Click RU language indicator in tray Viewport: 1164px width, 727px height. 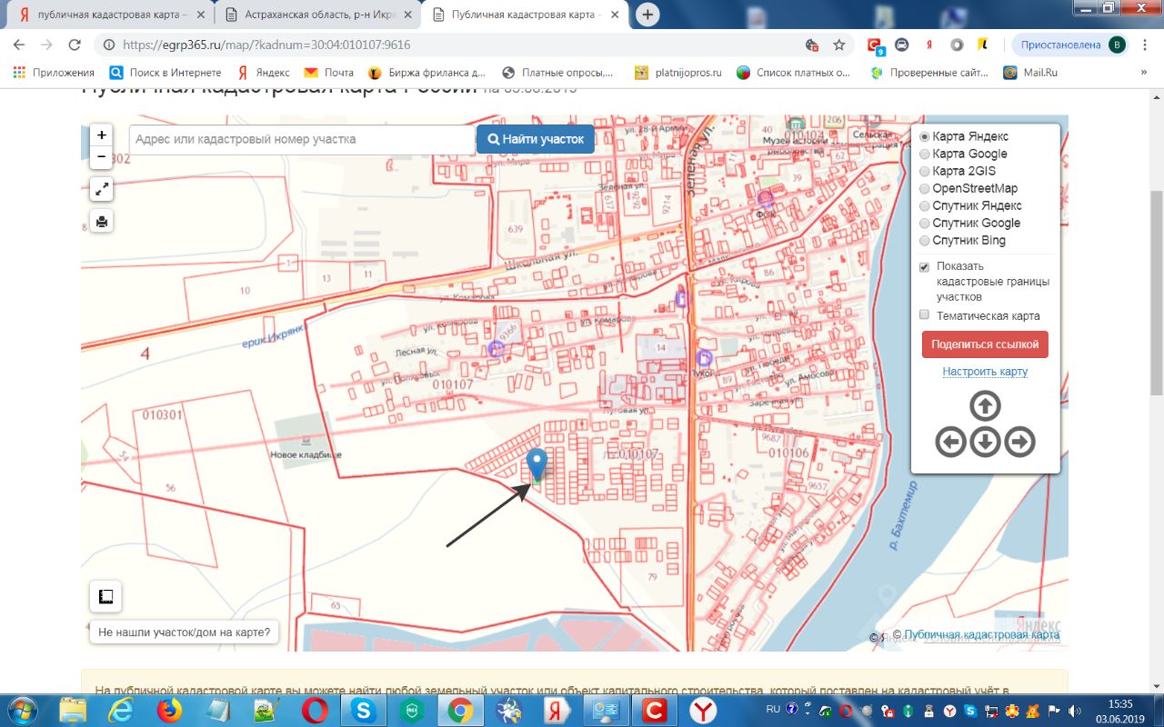click(x=773, y=709)
